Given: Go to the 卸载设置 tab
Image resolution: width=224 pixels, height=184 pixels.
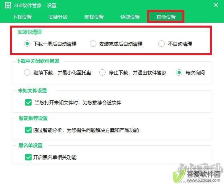Looking at the screenshot, I should [94, 17].
